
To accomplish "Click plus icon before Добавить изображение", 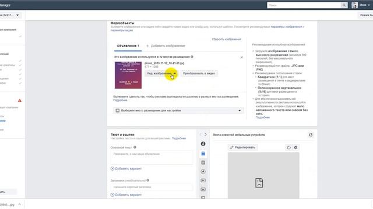I will (x=147, y=46).
